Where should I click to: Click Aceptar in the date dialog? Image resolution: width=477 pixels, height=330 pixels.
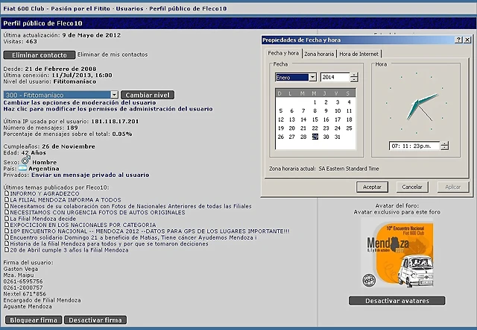coord(372,187)
